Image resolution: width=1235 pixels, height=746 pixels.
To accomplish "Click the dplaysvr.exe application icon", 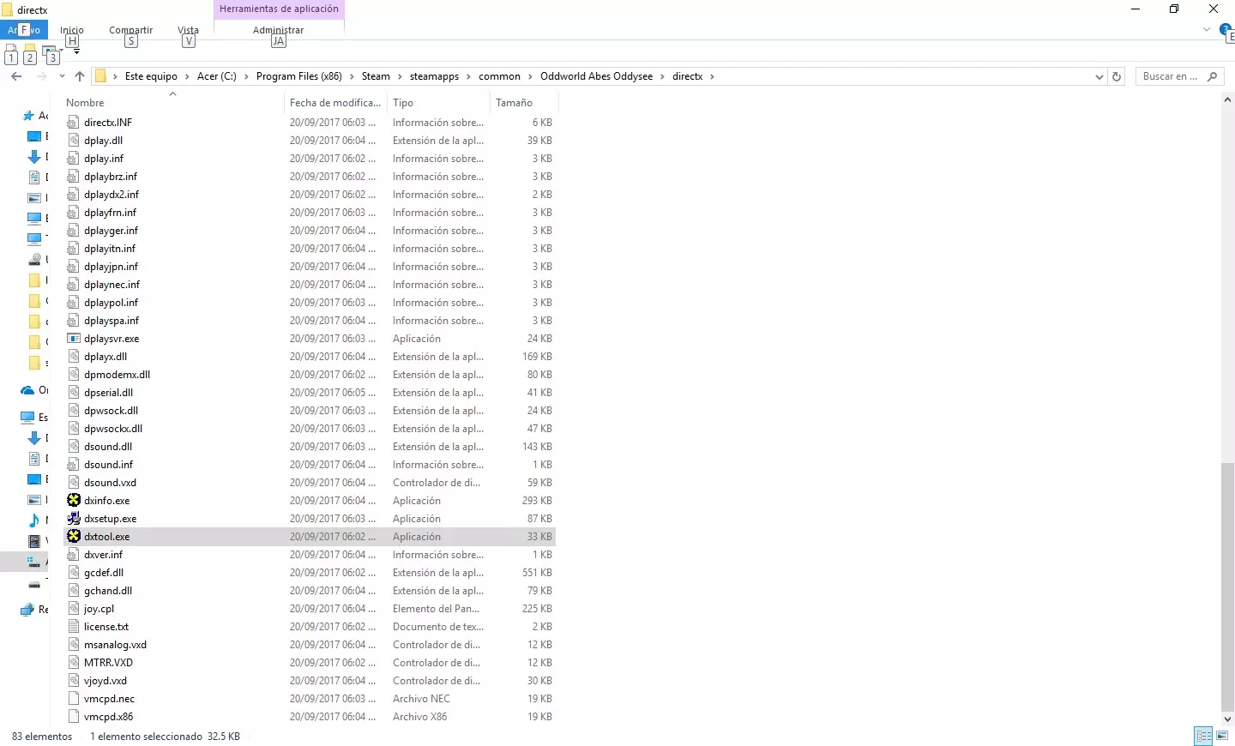I will 74,339.
